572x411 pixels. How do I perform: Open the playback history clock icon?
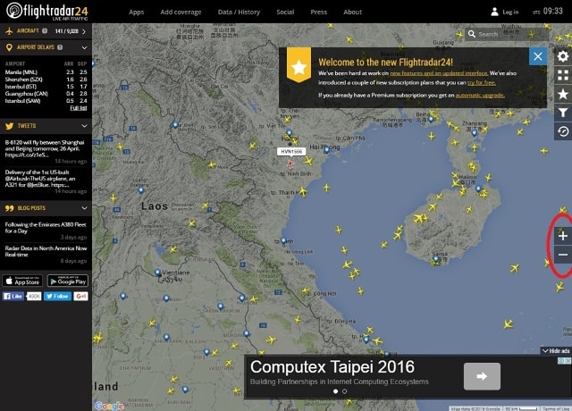coord(562,131)
